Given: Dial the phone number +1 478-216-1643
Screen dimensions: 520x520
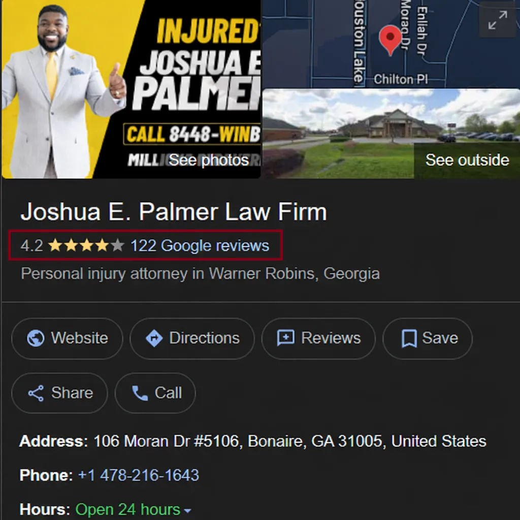Looking at the screenshot, I should tap(138, 475).
